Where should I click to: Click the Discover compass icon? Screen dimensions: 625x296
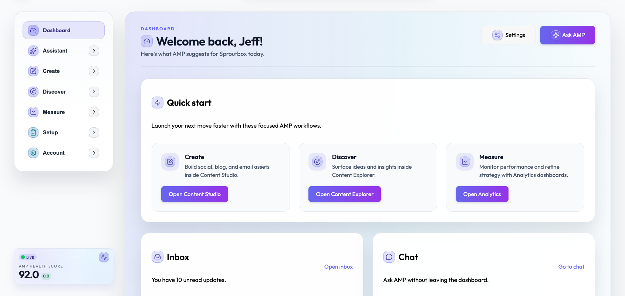click(x=33, y=91)
